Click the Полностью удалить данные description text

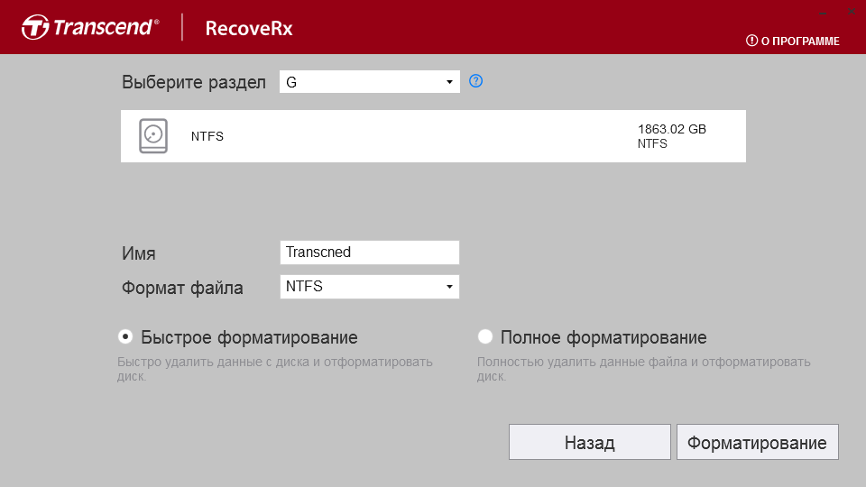click(x=643, y=369)
